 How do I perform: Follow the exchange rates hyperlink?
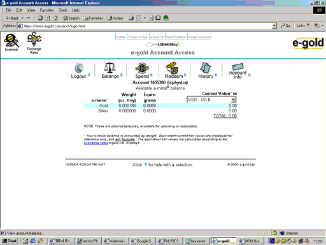pyautogui.click(x=96, y=143)
